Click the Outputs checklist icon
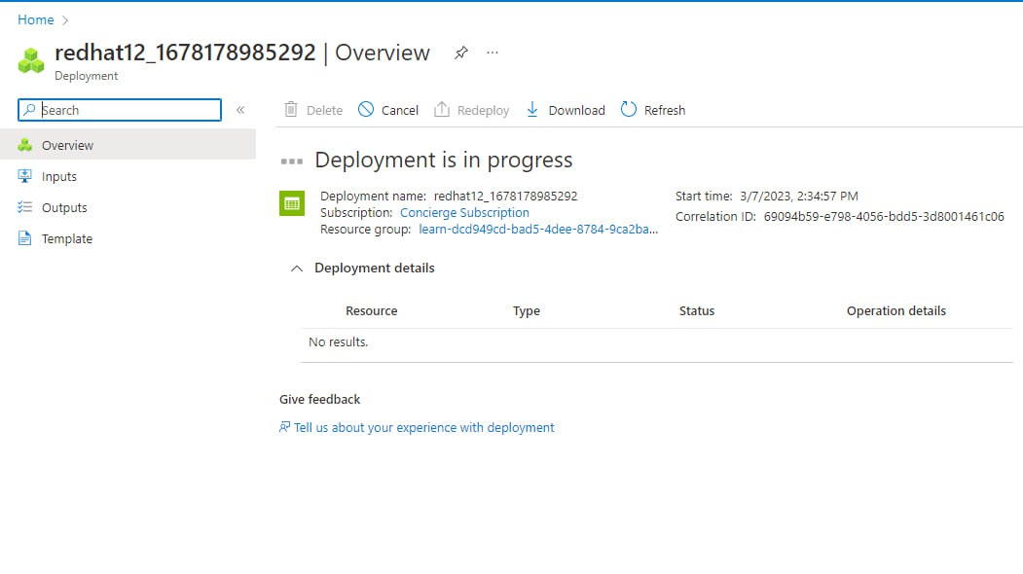Viewport: 1023px width, 574px height. (x=24, y=207)
